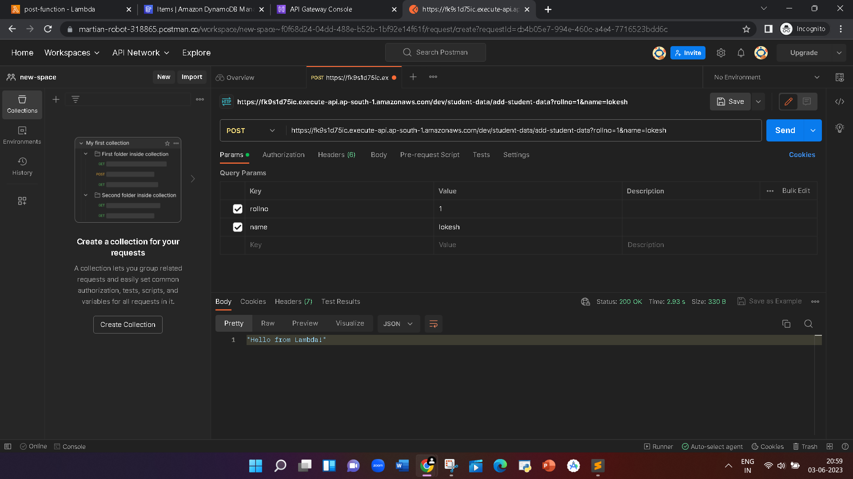The width and height of the screenshot is (853, 479).
Task: Click the comments icon beside edit pencil
Action: (807, 102)
